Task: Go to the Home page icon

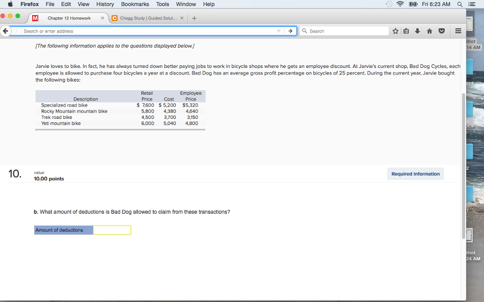Action: pyautogui.click(x=429, y=31)
